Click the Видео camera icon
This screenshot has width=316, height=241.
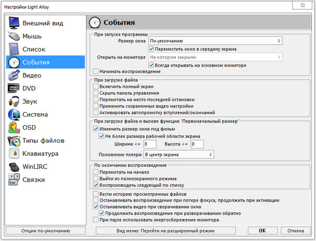click(14, 75)
